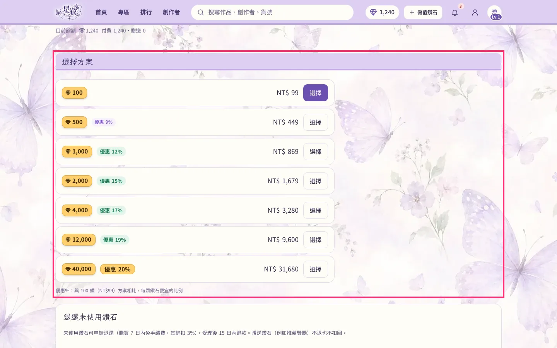Click the 選擇方案 section heading

[77, 62]
